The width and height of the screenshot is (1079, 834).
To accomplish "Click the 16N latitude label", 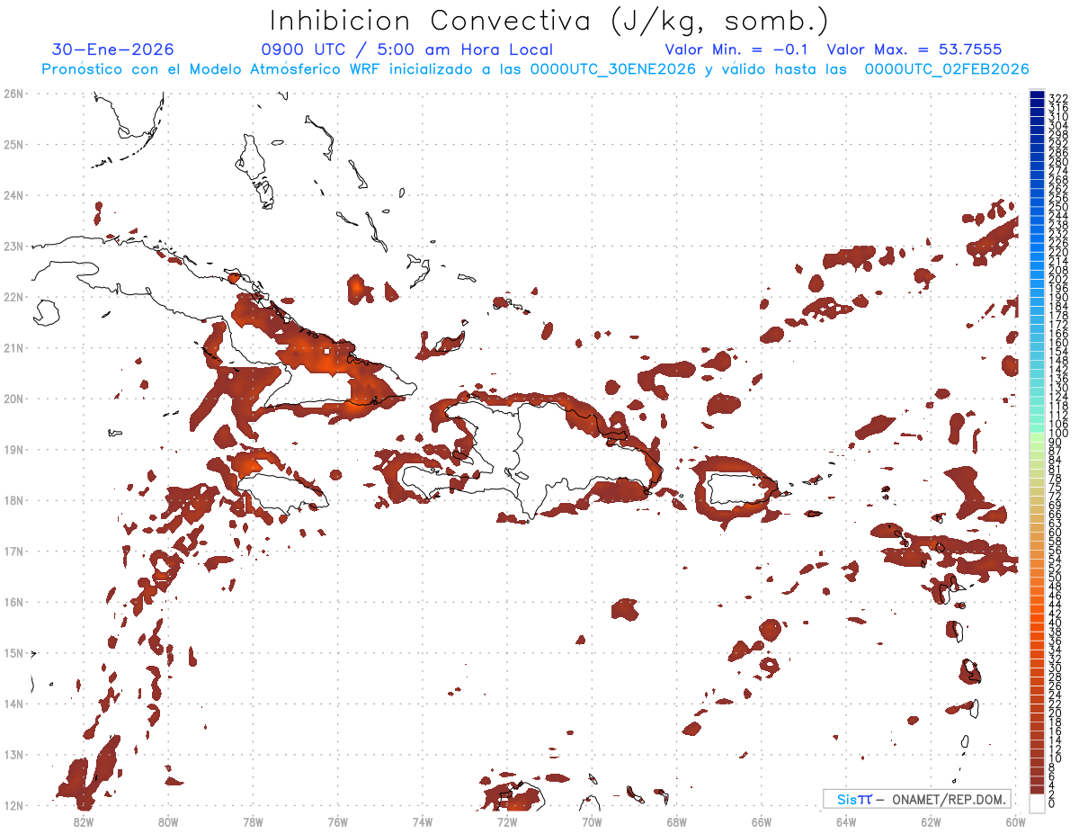I will (x=13, y=601).
